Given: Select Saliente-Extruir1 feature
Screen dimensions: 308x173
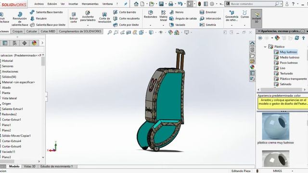Looking at the screenshot, I should (x=12, y=109).
